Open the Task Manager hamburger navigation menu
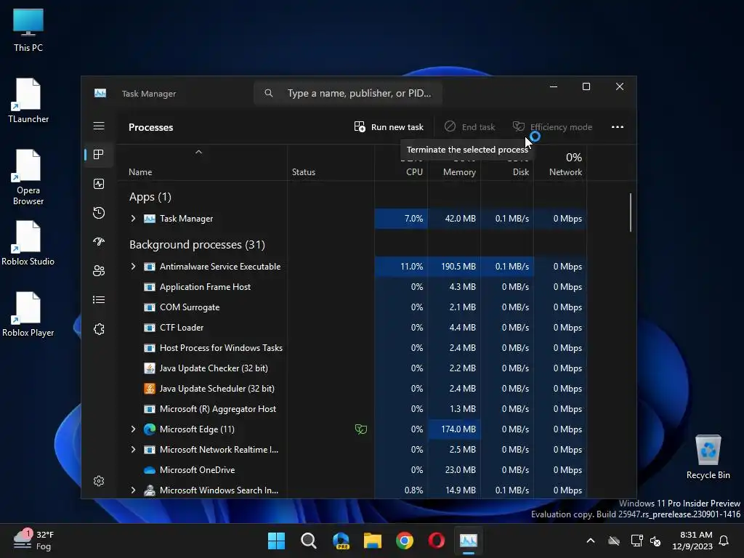 point(99,126)
